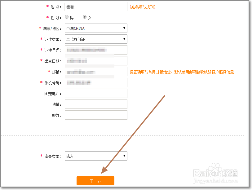This screenshot has height=190, width=252.
Task: Click the empty 固定电话 field
Action: tap(96, 93)
